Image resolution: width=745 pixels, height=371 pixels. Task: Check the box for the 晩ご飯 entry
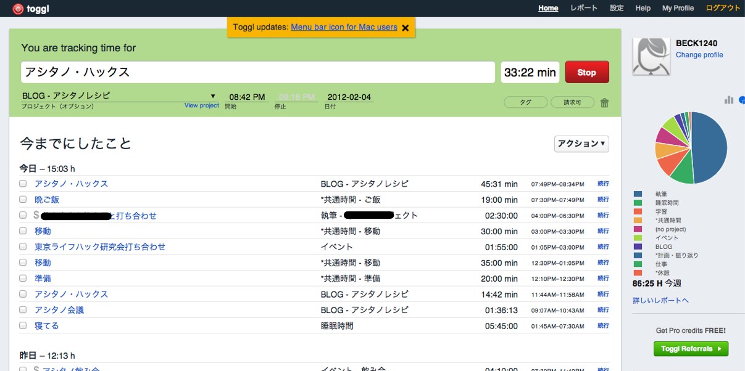point(23,200)
